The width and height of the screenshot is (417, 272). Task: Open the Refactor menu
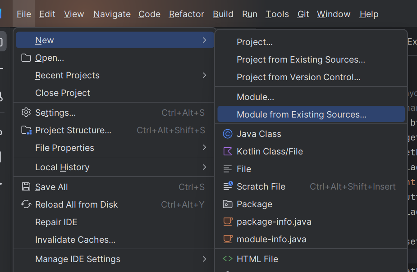pyautogui.click(x=186, y=14)
